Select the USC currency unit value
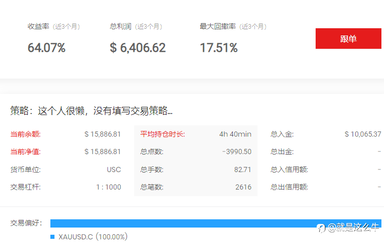This screenshot has height=245, width=384. (x=114, y=169)
